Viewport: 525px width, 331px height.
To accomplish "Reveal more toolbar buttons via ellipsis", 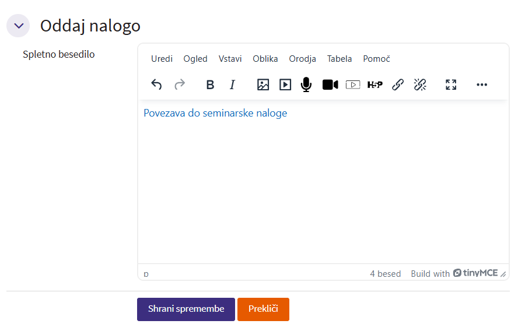I will point(481,84).
